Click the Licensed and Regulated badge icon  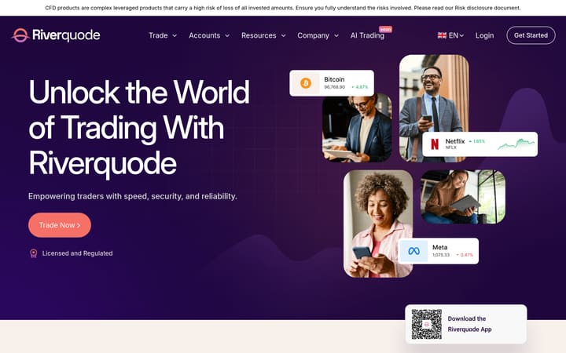[x=34, y=253]
